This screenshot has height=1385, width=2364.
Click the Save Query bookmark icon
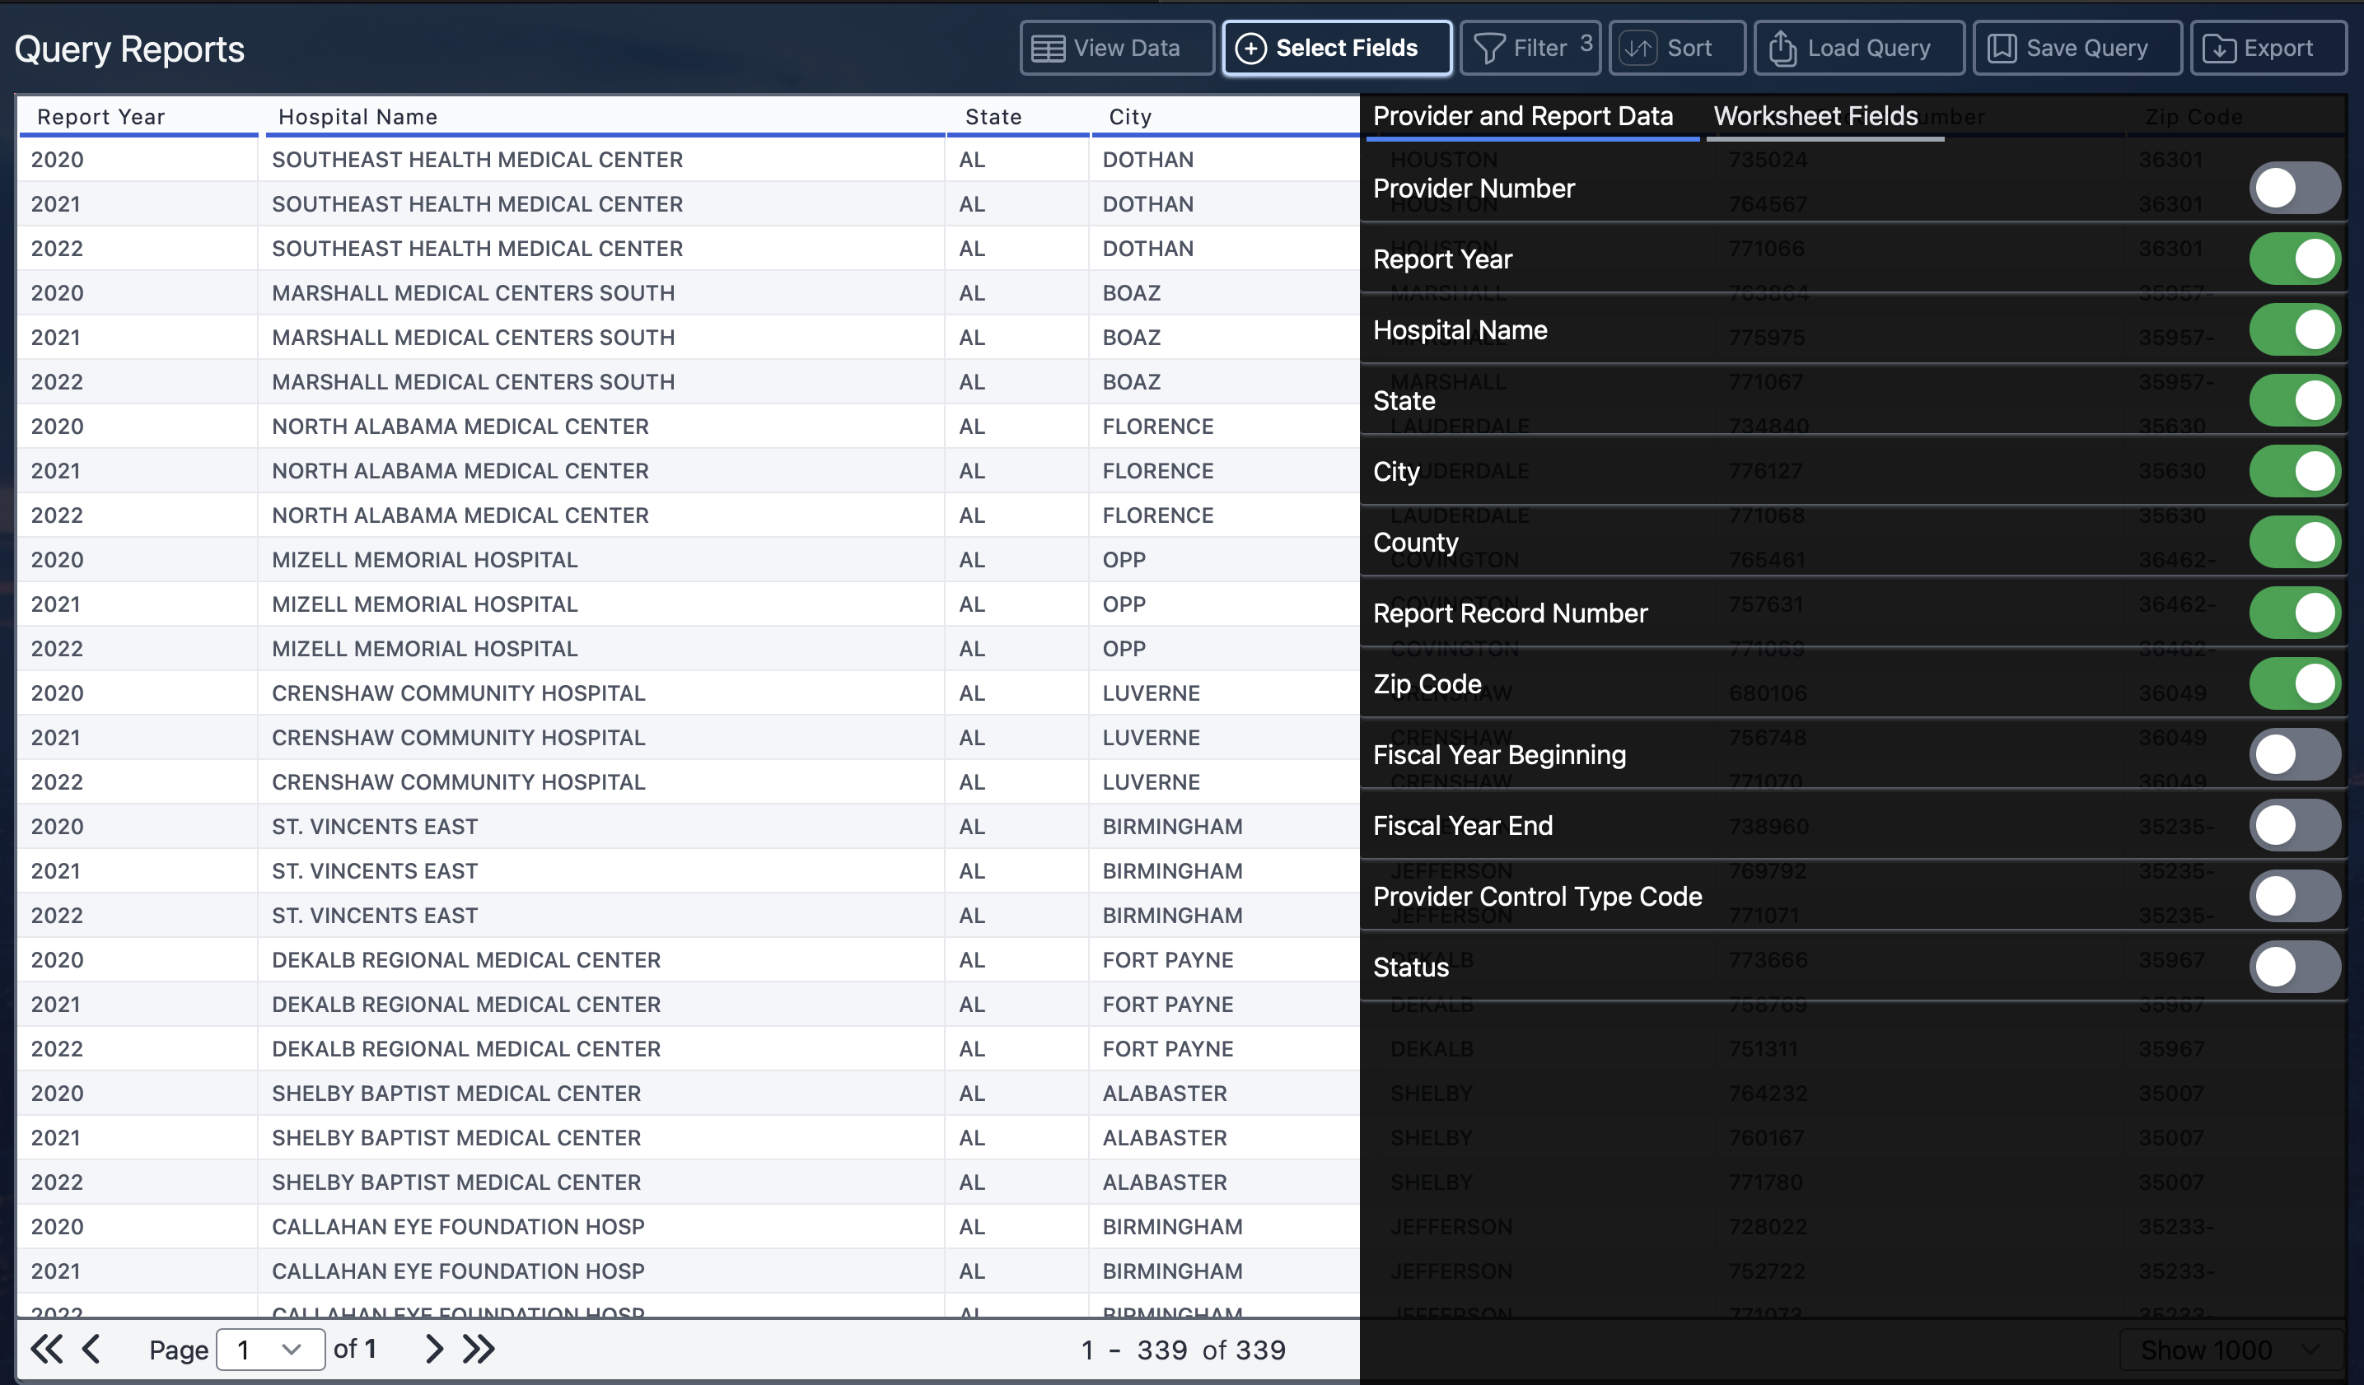[2002, 49]
